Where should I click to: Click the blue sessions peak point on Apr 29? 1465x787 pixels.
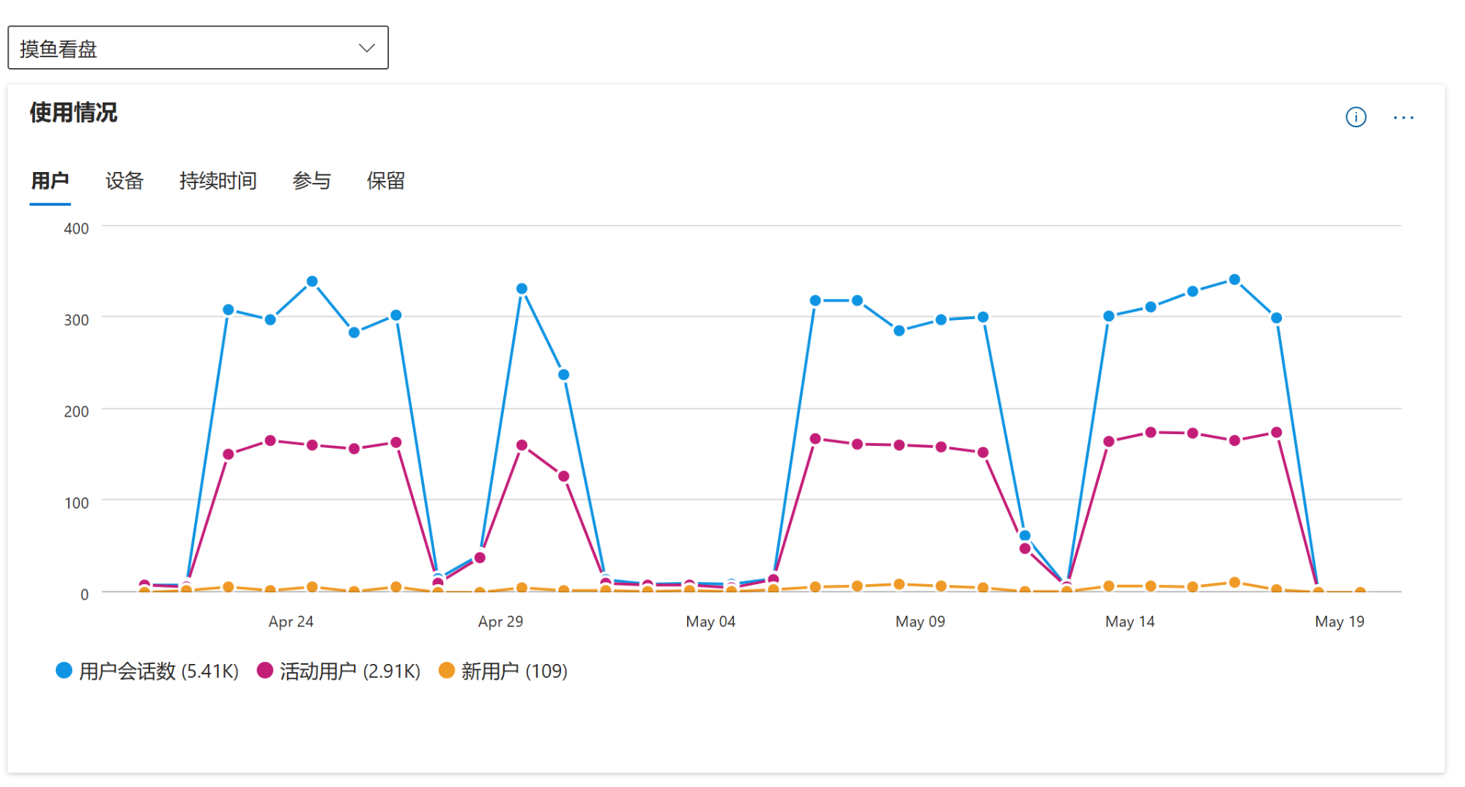click(x=522, y=288)
